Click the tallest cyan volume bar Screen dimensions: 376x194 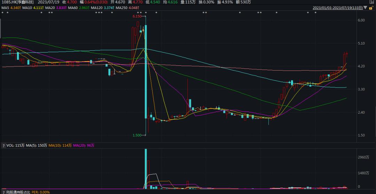146,169
